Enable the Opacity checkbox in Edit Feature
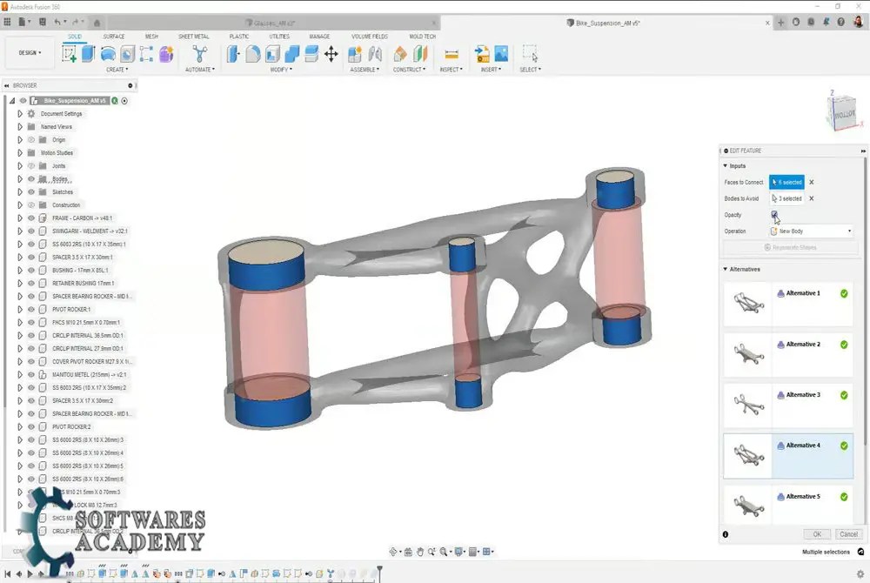This screenshot has height=583, width=870. pos(774,214)
